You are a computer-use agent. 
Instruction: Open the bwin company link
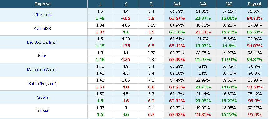pyautogui.click(x=42, y=56)
